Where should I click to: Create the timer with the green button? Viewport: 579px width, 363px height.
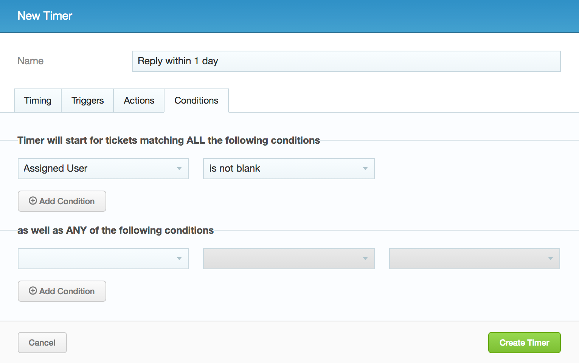524,343
